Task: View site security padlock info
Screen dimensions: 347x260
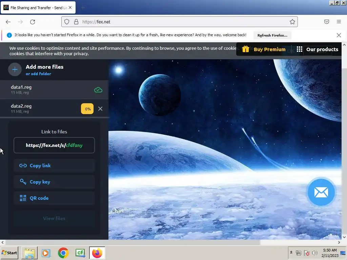Action: [x=76, y=22]
